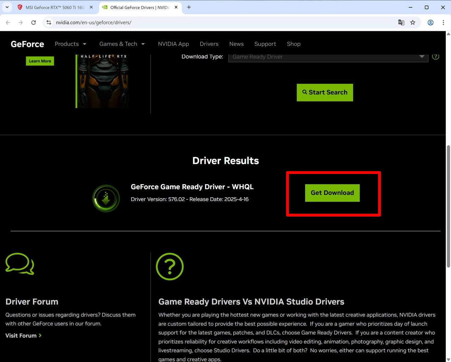This screenshot has height=362, width=451.
Task: Open the browser profile icon
Action: click(431, 23)
